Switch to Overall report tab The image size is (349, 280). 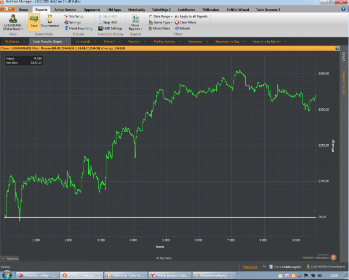109,41
